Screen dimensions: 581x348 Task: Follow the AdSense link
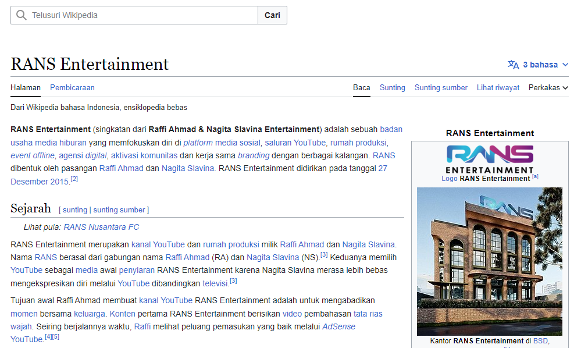338,327
